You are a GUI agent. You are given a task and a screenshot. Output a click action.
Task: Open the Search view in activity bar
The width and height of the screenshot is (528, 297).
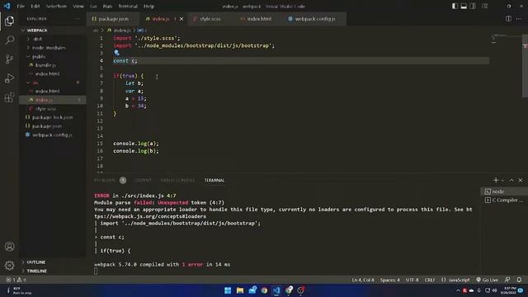(x=9, y=40)
